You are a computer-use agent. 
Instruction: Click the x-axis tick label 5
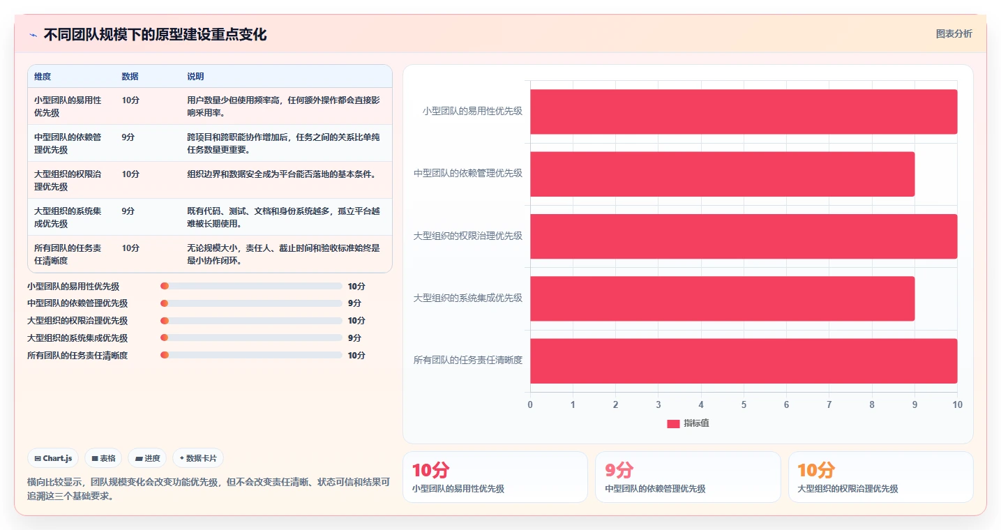click(x=744, y=404)
